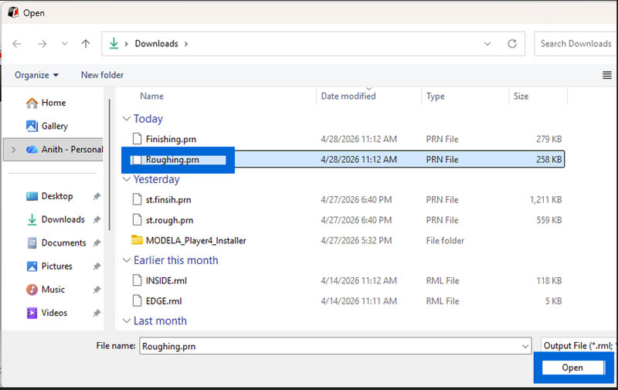Click pin icon beside Pictures

point(97,266)
